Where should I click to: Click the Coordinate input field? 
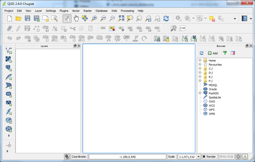[x=127, y=157]
